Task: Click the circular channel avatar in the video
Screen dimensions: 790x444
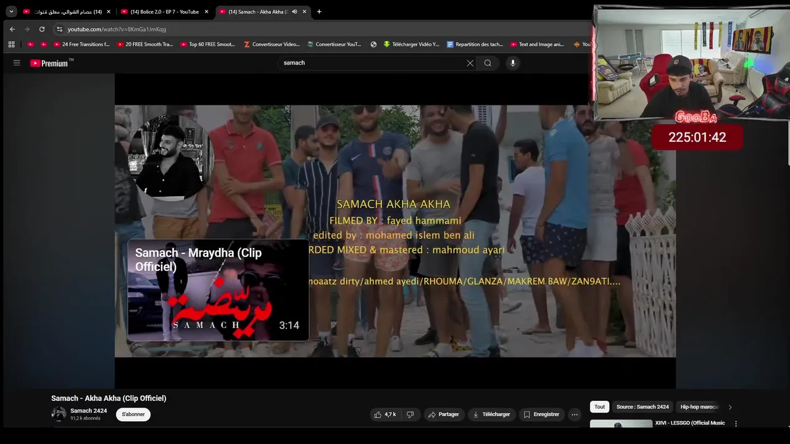Action: (x=170, y=155)
